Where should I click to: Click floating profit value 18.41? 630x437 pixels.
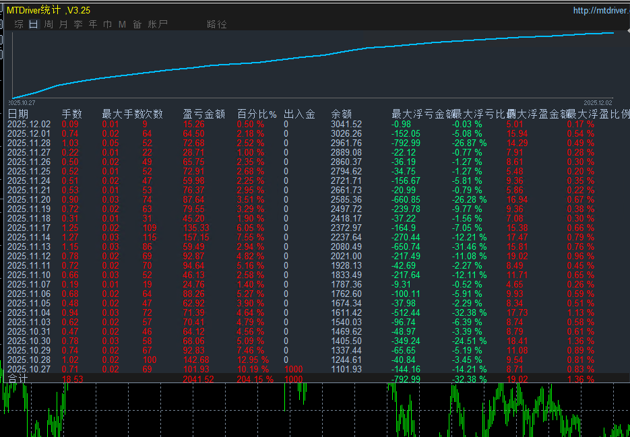[516, 341]
